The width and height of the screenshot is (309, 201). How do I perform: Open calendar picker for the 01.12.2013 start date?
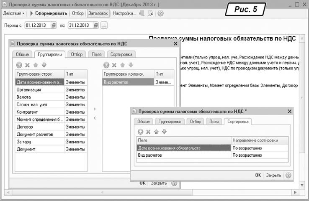[x=54, y=26]
